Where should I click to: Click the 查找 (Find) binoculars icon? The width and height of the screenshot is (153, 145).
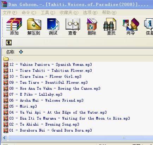pos(111,26)
